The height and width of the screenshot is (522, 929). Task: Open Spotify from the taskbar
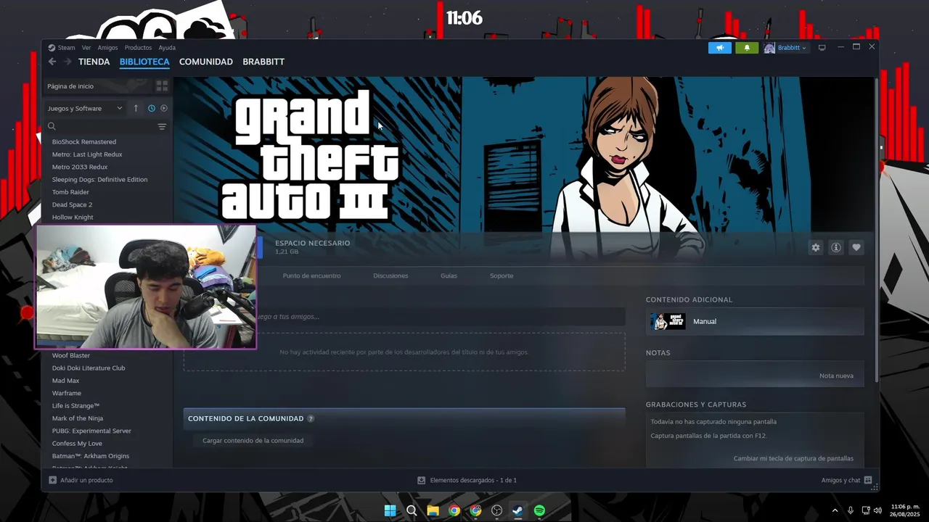click(x=539, y=510)
